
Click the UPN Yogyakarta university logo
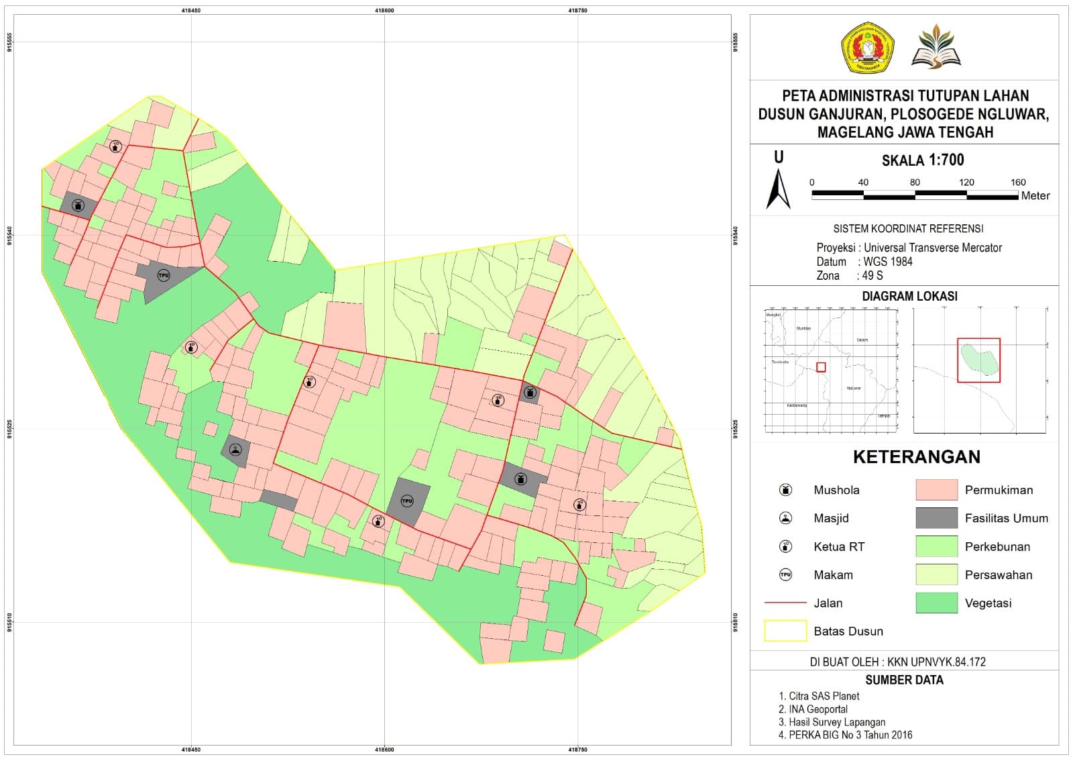click(x=868, y=47)
